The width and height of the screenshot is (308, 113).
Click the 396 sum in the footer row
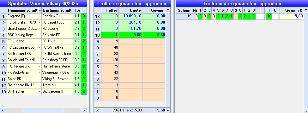pyautogui.click(x=110, y=110)
